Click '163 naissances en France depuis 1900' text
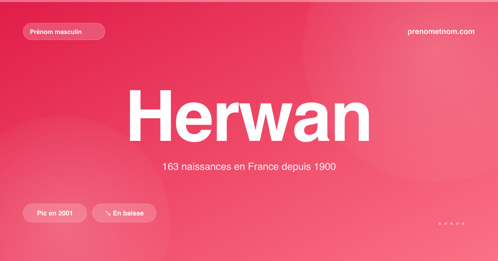This screenshot has height=261, width=498. pyautogui.click(x=249, y=167)
